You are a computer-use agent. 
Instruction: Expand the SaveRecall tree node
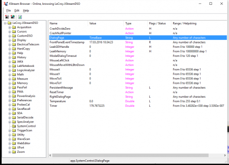coord(10,109)
